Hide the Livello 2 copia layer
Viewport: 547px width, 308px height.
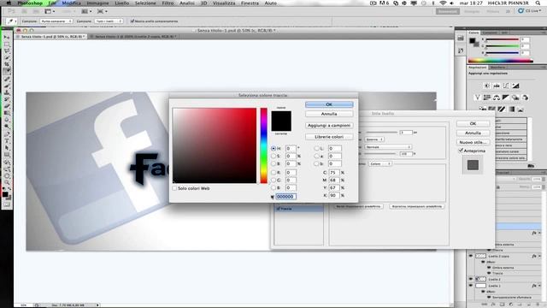pos(471,256)
